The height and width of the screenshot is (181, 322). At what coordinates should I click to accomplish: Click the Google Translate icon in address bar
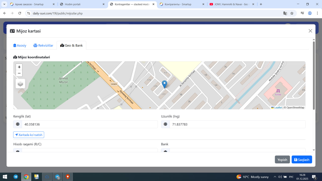[285, 13]
